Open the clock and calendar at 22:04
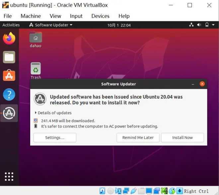The width and height of the screenshot is (219, 195). tap(119, 25)
